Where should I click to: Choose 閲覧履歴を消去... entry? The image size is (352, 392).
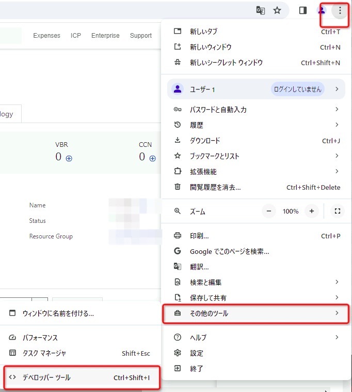click(257, 187)
